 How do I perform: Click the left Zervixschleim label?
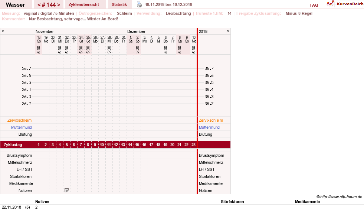20,120
